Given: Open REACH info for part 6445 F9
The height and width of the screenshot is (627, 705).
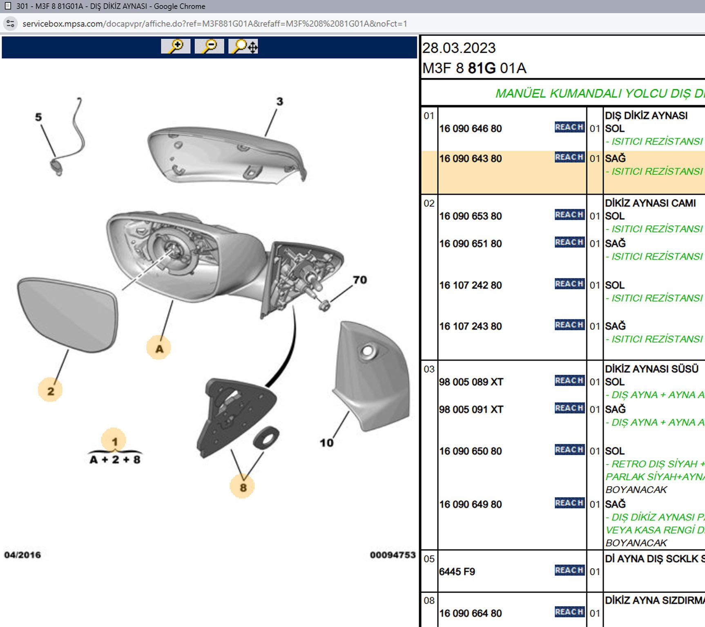Looking at the screenshot, I should tap(569, 570).
